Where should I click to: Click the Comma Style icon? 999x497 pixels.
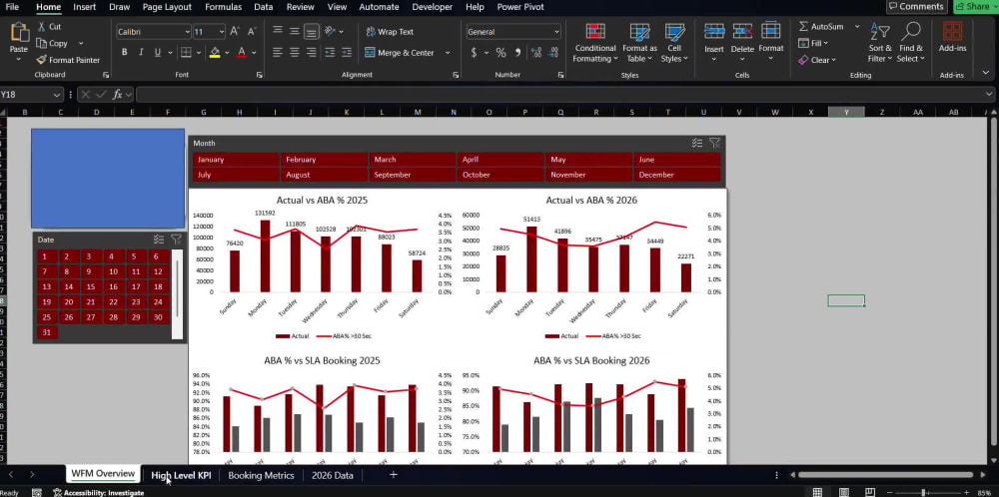coord(517,52)
